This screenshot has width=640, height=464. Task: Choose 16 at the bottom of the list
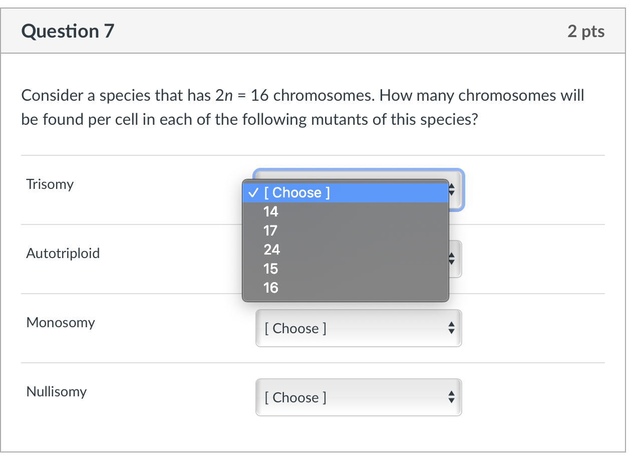pos(270,288)
